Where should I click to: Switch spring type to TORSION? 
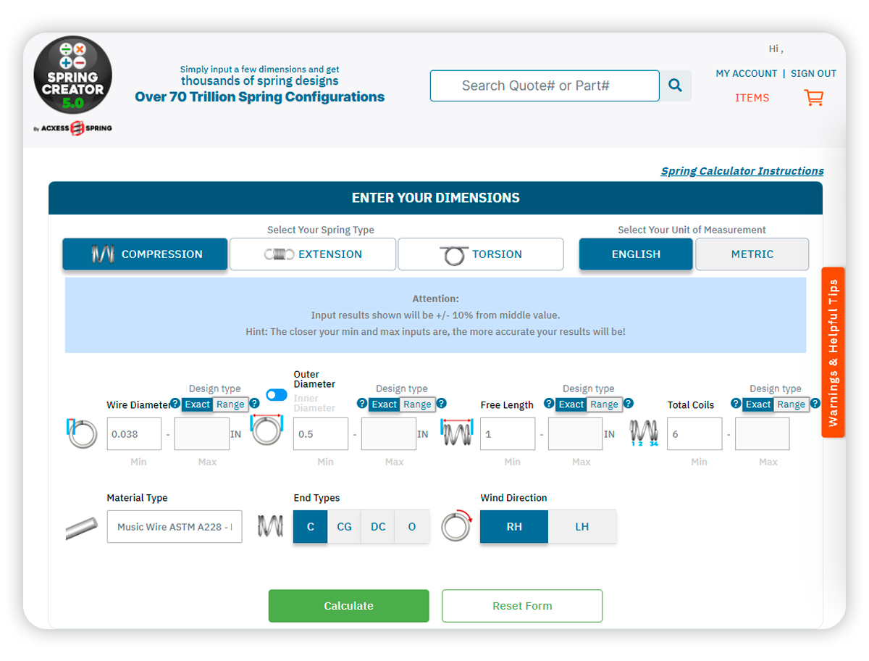tap(480, 254)
